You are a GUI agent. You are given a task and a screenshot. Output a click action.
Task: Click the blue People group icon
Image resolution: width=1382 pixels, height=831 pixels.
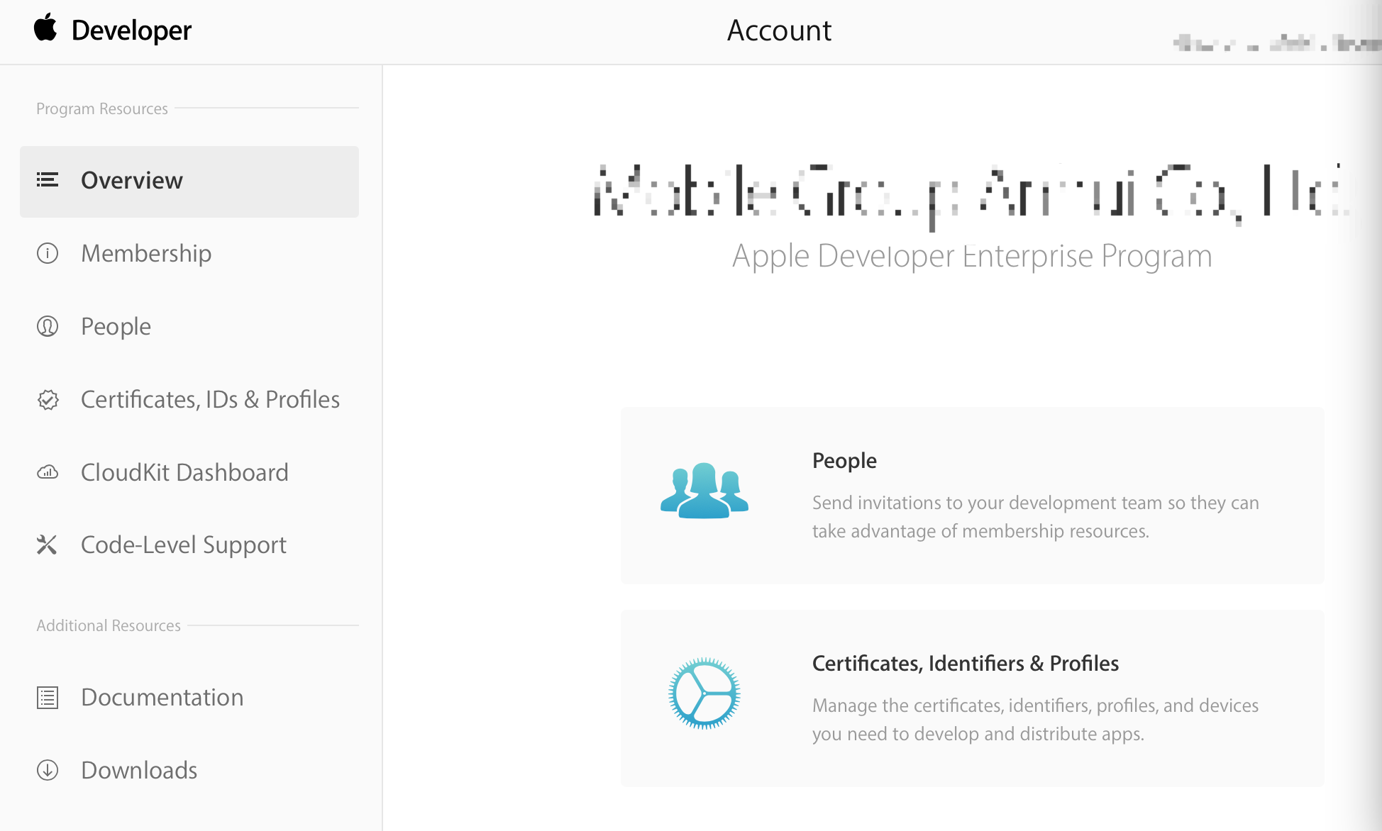(x=704, y=491)
